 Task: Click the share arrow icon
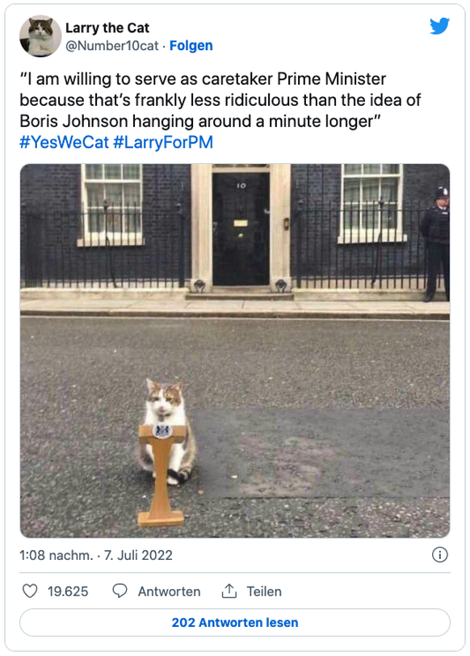point(229,591)
